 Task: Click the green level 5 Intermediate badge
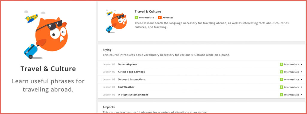pyautogui.click(x=136, y=18)
